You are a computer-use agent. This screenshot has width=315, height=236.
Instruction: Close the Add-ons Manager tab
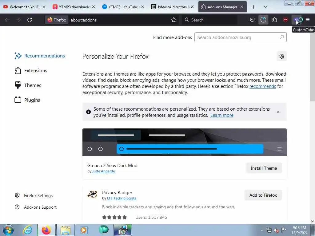pos(242,7)
